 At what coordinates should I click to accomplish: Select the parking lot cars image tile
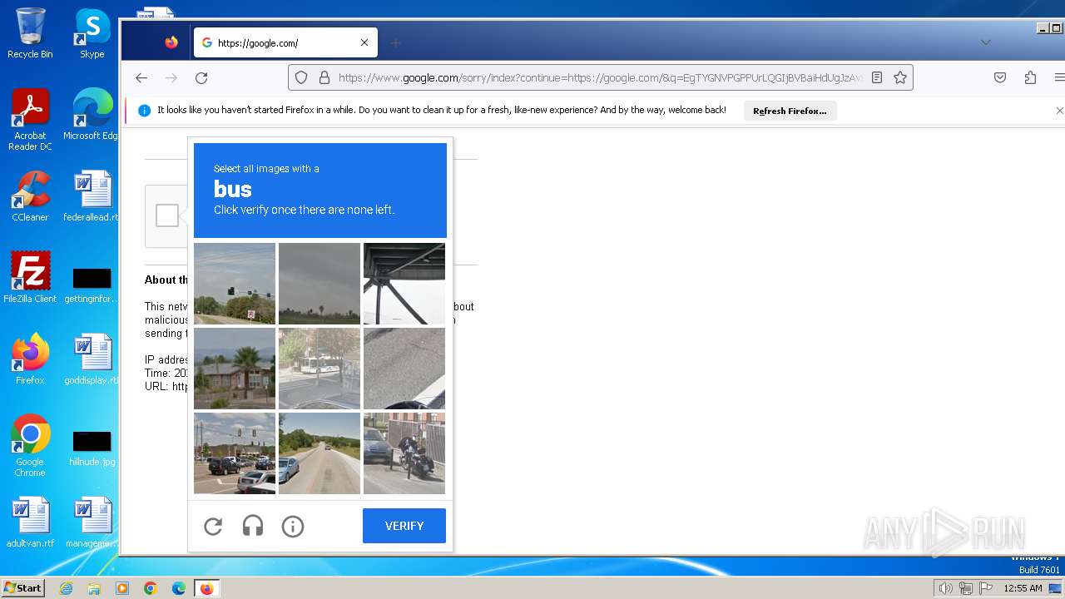tap(235, 453)
